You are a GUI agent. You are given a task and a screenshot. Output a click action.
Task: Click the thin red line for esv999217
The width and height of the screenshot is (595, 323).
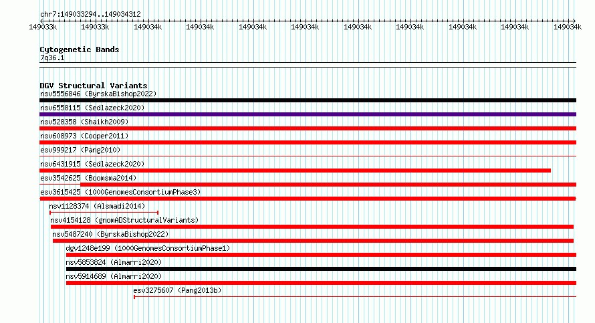pyautogui.click(x=308, y=156)
